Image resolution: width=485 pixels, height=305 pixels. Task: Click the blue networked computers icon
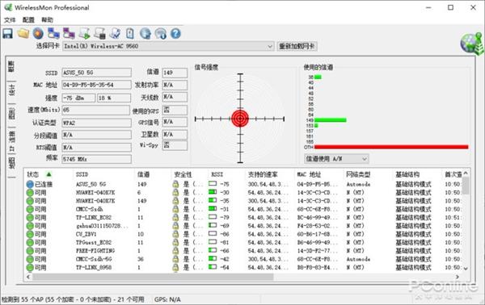(x=54, y=33)
